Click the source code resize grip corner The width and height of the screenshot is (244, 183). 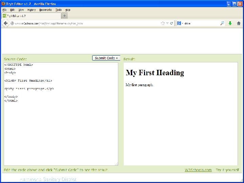coord(117,164)
